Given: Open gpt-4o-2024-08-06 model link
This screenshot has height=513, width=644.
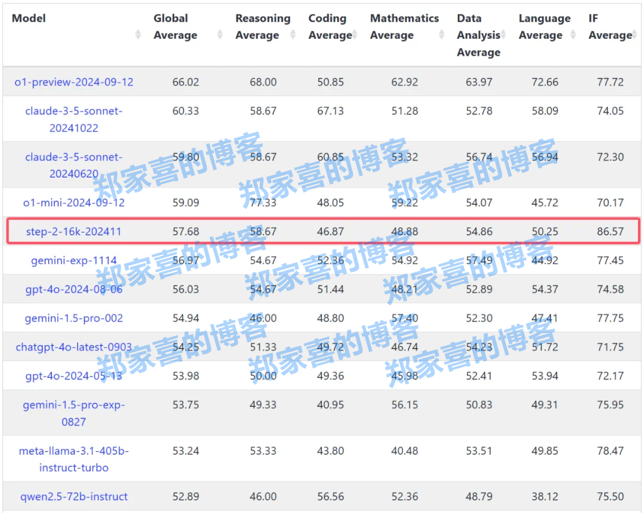Looking at the screenshot, I should [x=74, y=289].
